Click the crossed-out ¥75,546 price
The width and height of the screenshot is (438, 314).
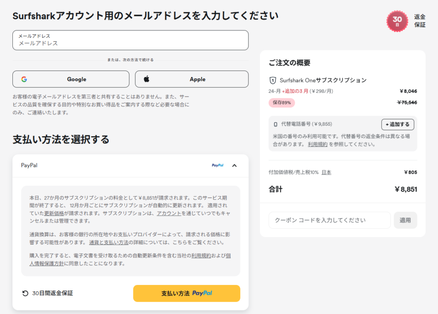[x=407, y=103]
